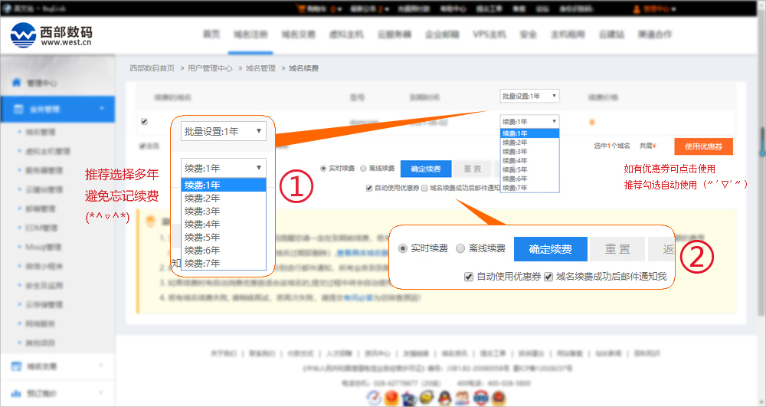
Task: Open the small 批量设置:1年 dropdown in table header
Action: point(529,96)
